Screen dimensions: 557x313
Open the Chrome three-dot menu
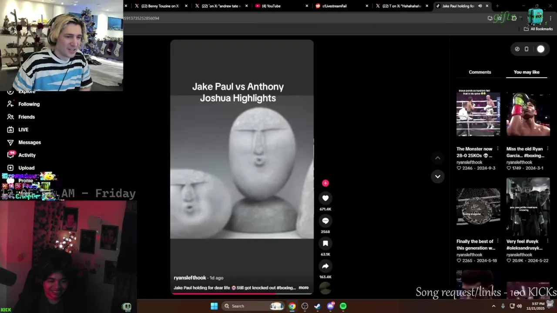[551, 18]
